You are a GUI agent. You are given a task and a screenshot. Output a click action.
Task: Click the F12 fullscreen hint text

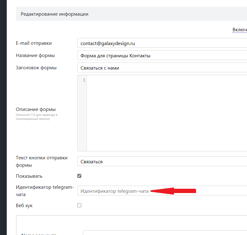[37, 117]
